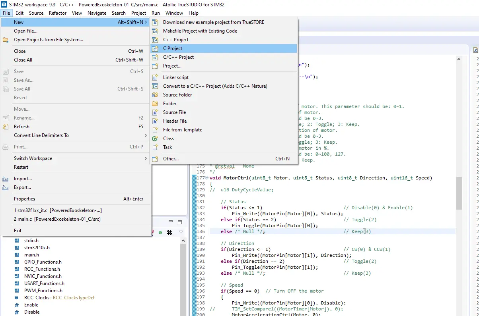479x316 pixels.
Task: Choose File from Template
Action: pos(224,130)
